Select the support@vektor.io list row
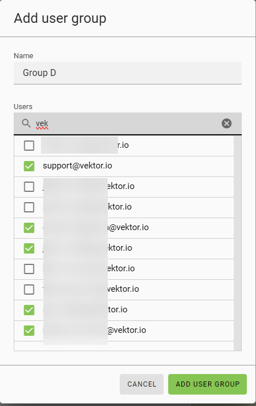The image size is (256, 406). click(124, 166)
